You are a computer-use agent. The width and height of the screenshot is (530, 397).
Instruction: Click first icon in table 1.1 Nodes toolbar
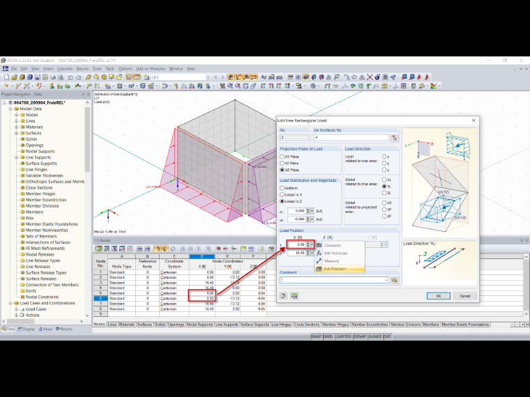coord(98,249)
